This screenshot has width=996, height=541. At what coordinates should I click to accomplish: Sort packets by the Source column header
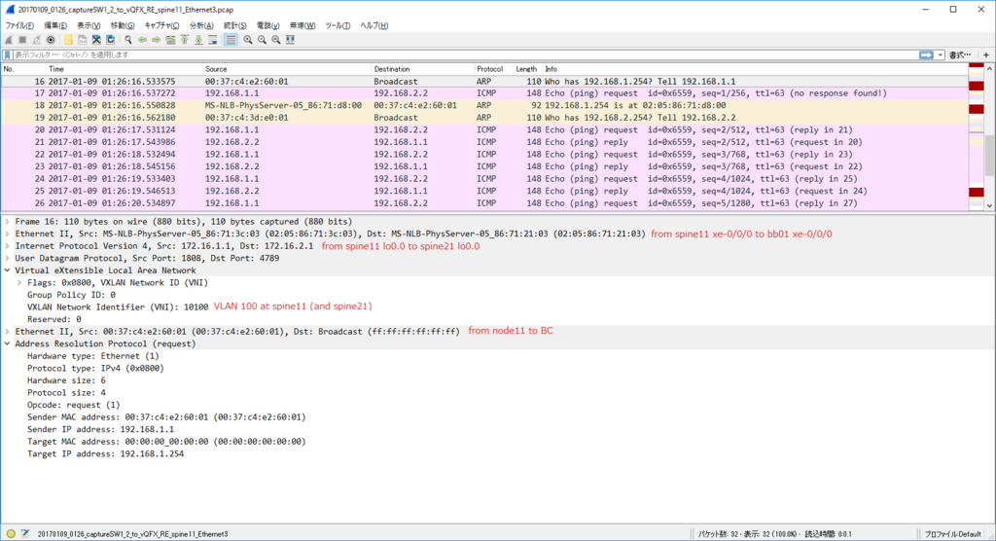287,69
